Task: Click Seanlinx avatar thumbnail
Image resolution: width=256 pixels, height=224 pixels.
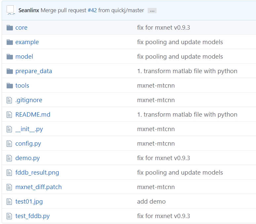Action: (x=10, y=9)
